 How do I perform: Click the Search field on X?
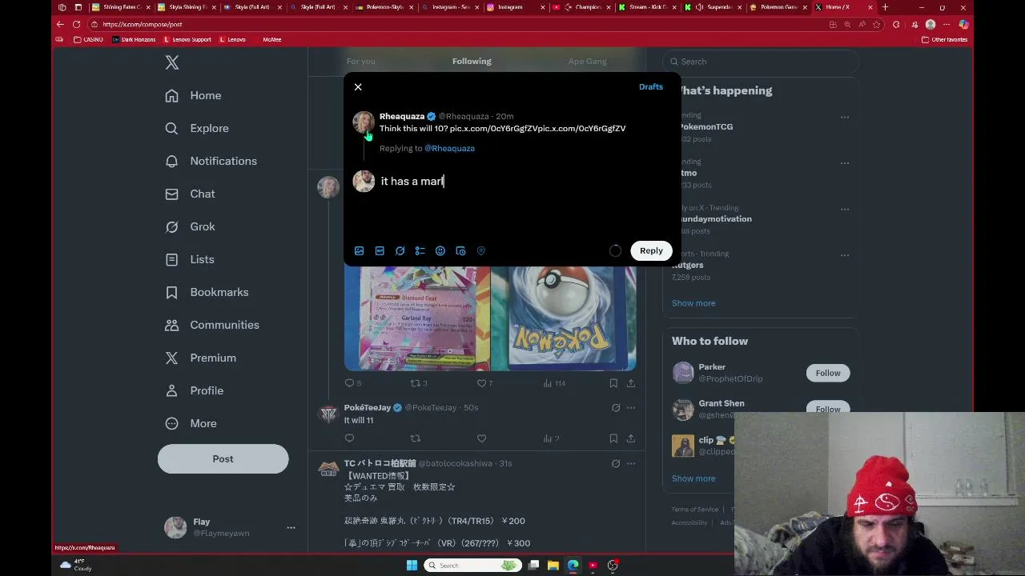(761, 62)
